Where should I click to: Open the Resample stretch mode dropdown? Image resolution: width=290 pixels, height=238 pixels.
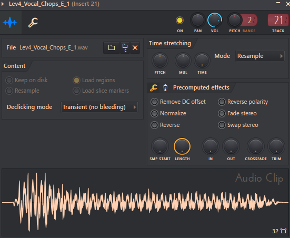click(260, 56)
